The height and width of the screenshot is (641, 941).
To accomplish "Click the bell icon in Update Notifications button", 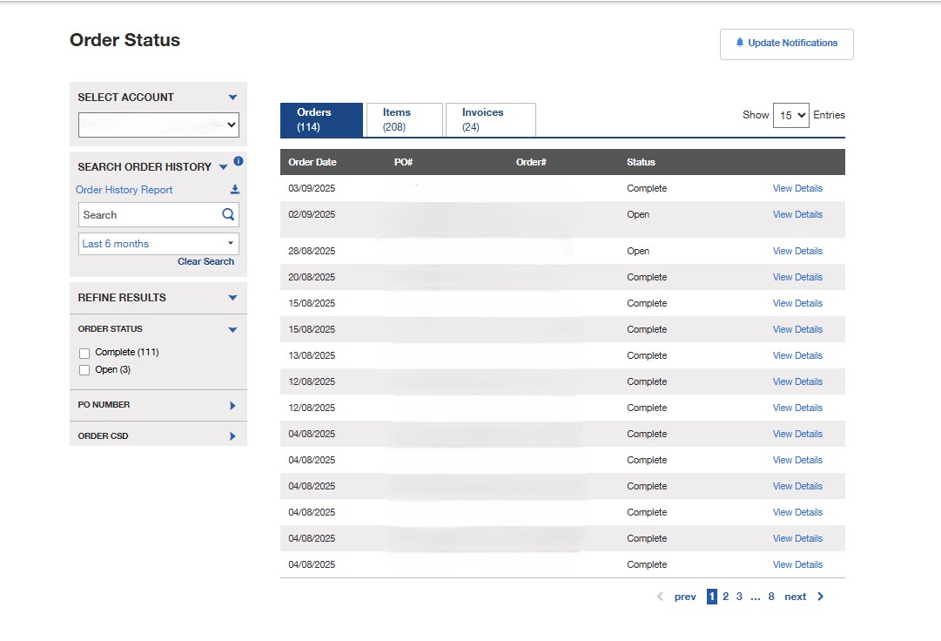I will pyautogui.click(x=740, y=44).
